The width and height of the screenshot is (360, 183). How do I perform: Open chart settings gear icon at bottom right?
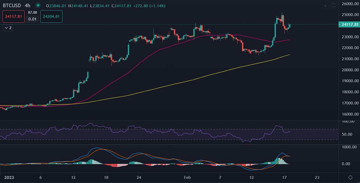click(x=350, y=177)
